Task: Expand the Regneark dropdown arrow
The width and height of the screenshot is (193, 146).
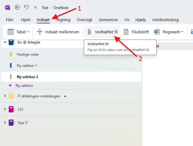Action: point(182,32)
